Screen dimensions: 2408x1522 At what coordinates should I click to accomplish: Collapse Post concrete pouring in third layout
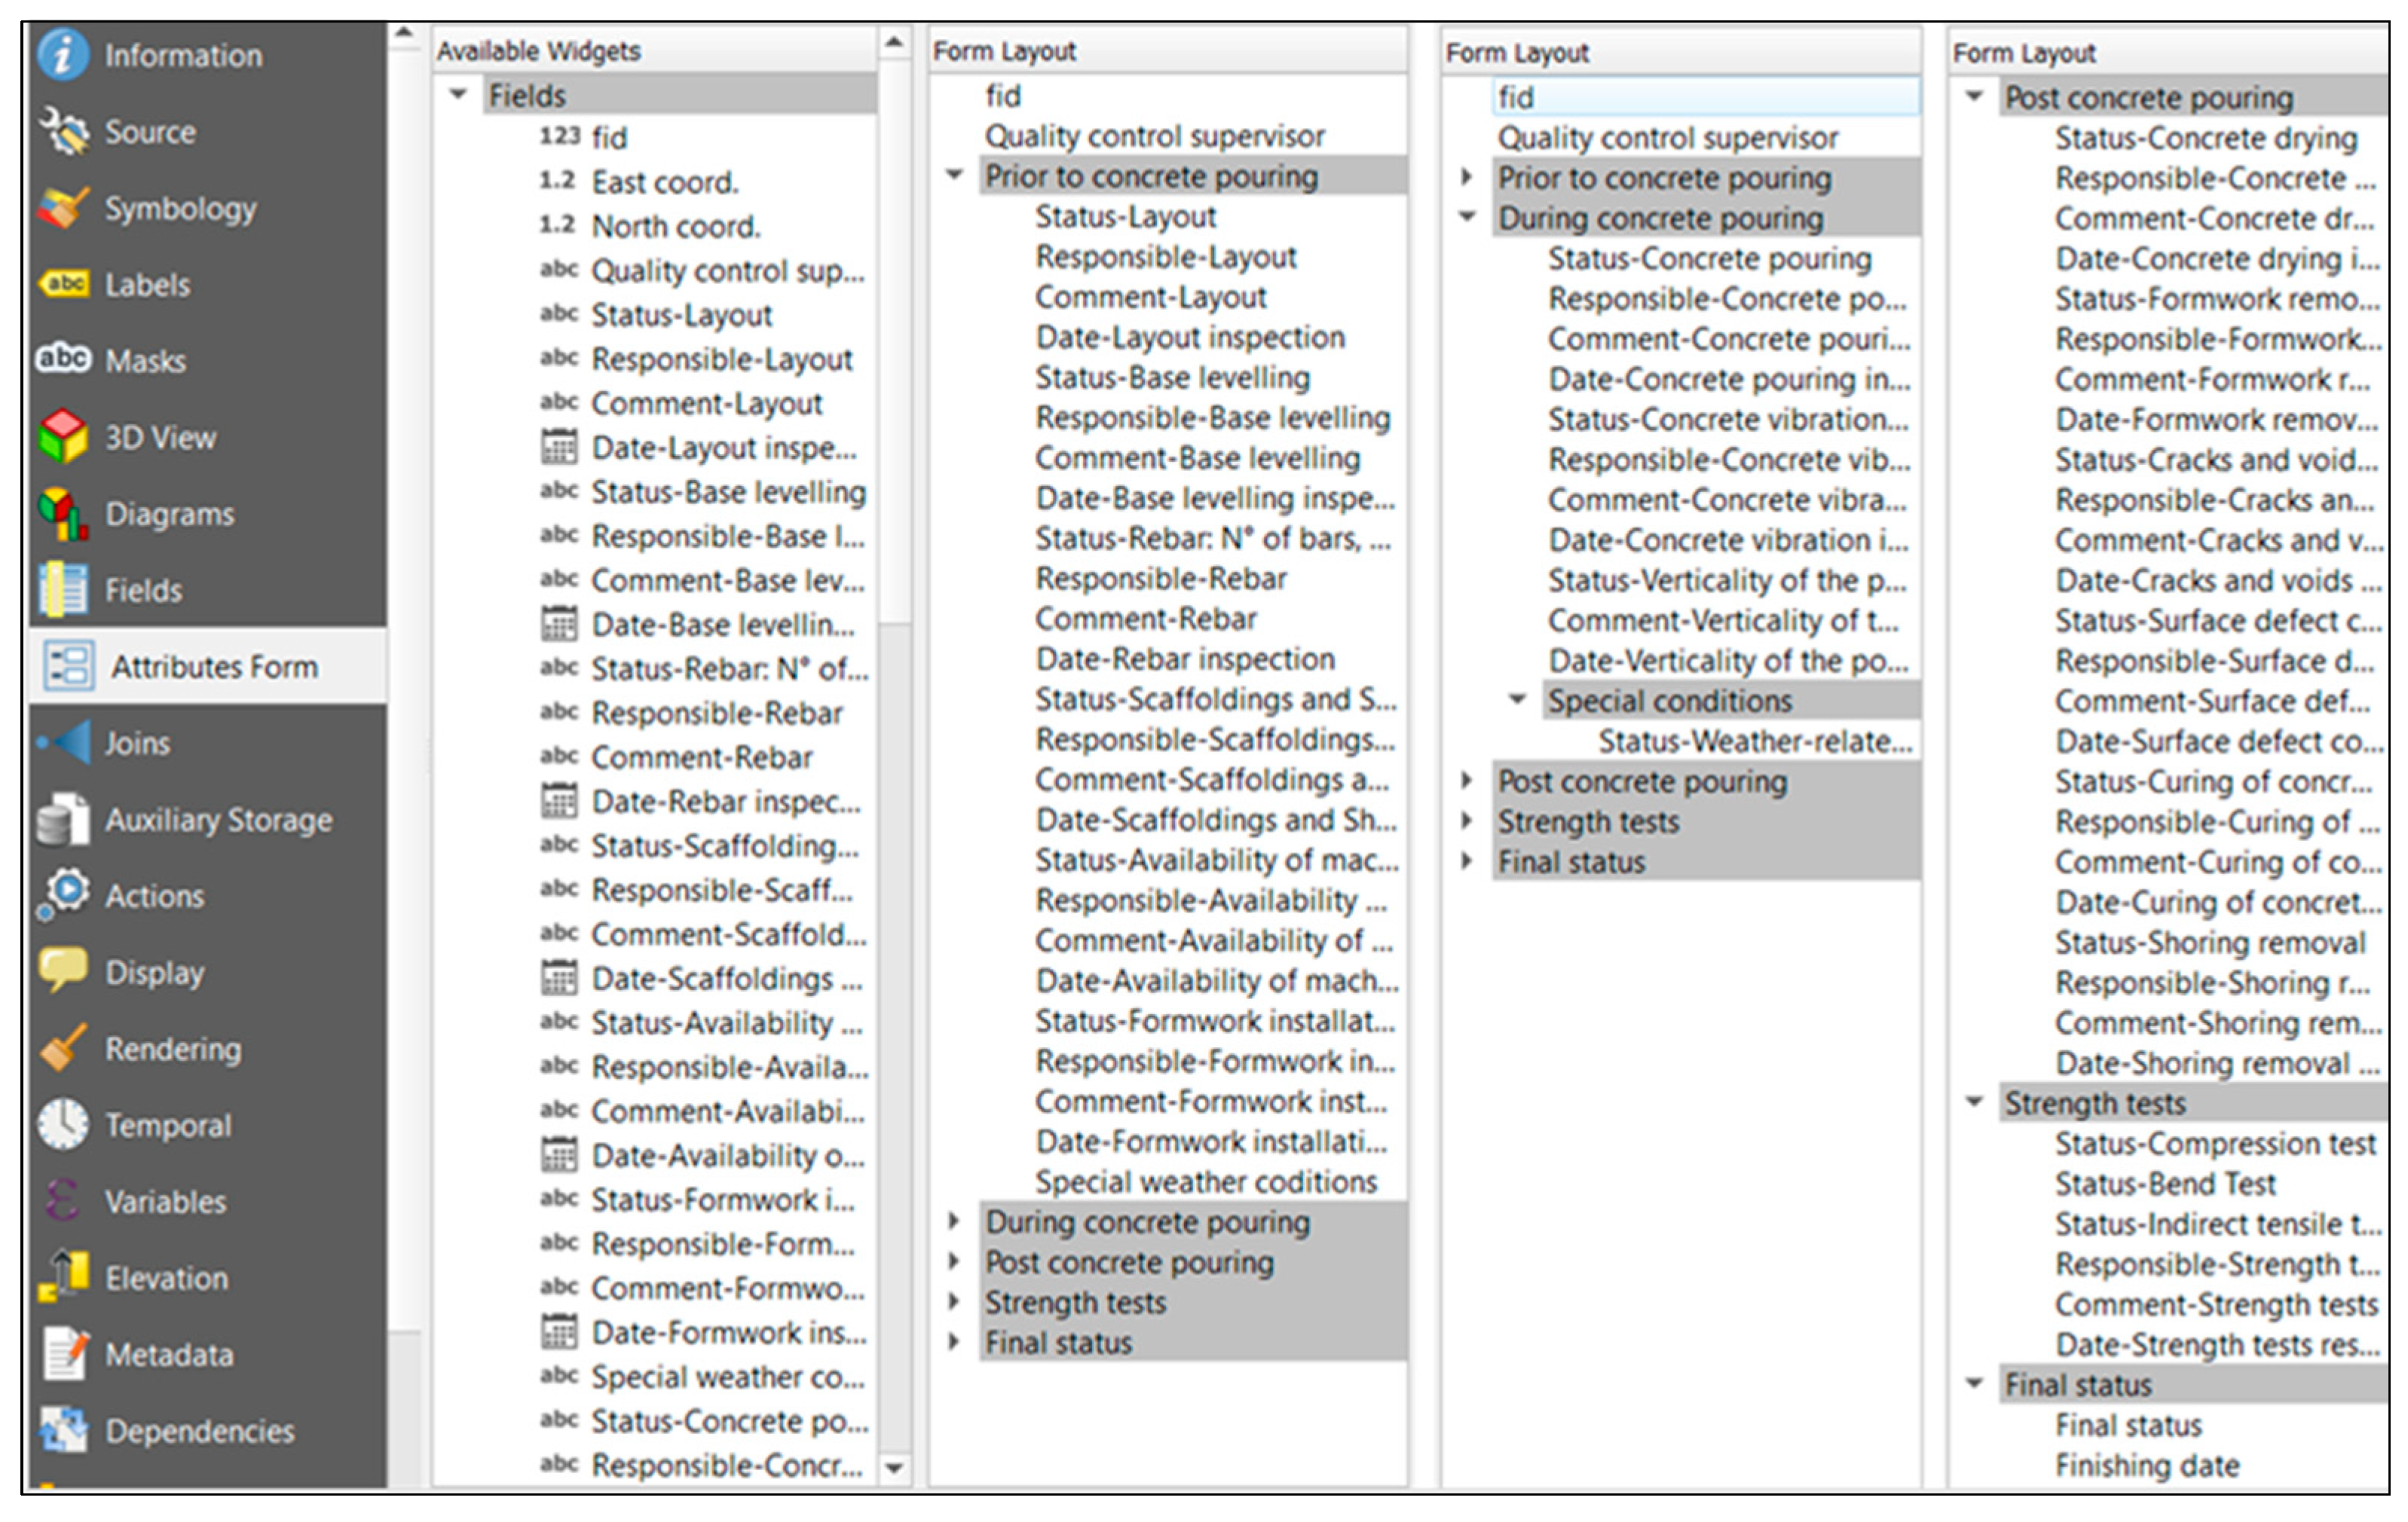pyautogui.click(x=1975, y=97)
